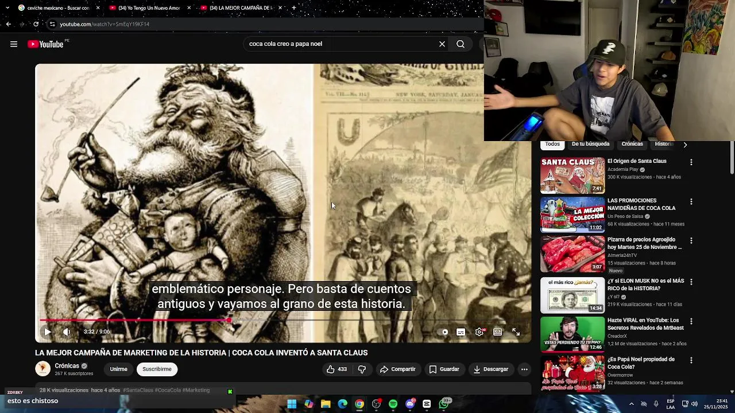Open options for Pizarra de precios video

point(691,241)
